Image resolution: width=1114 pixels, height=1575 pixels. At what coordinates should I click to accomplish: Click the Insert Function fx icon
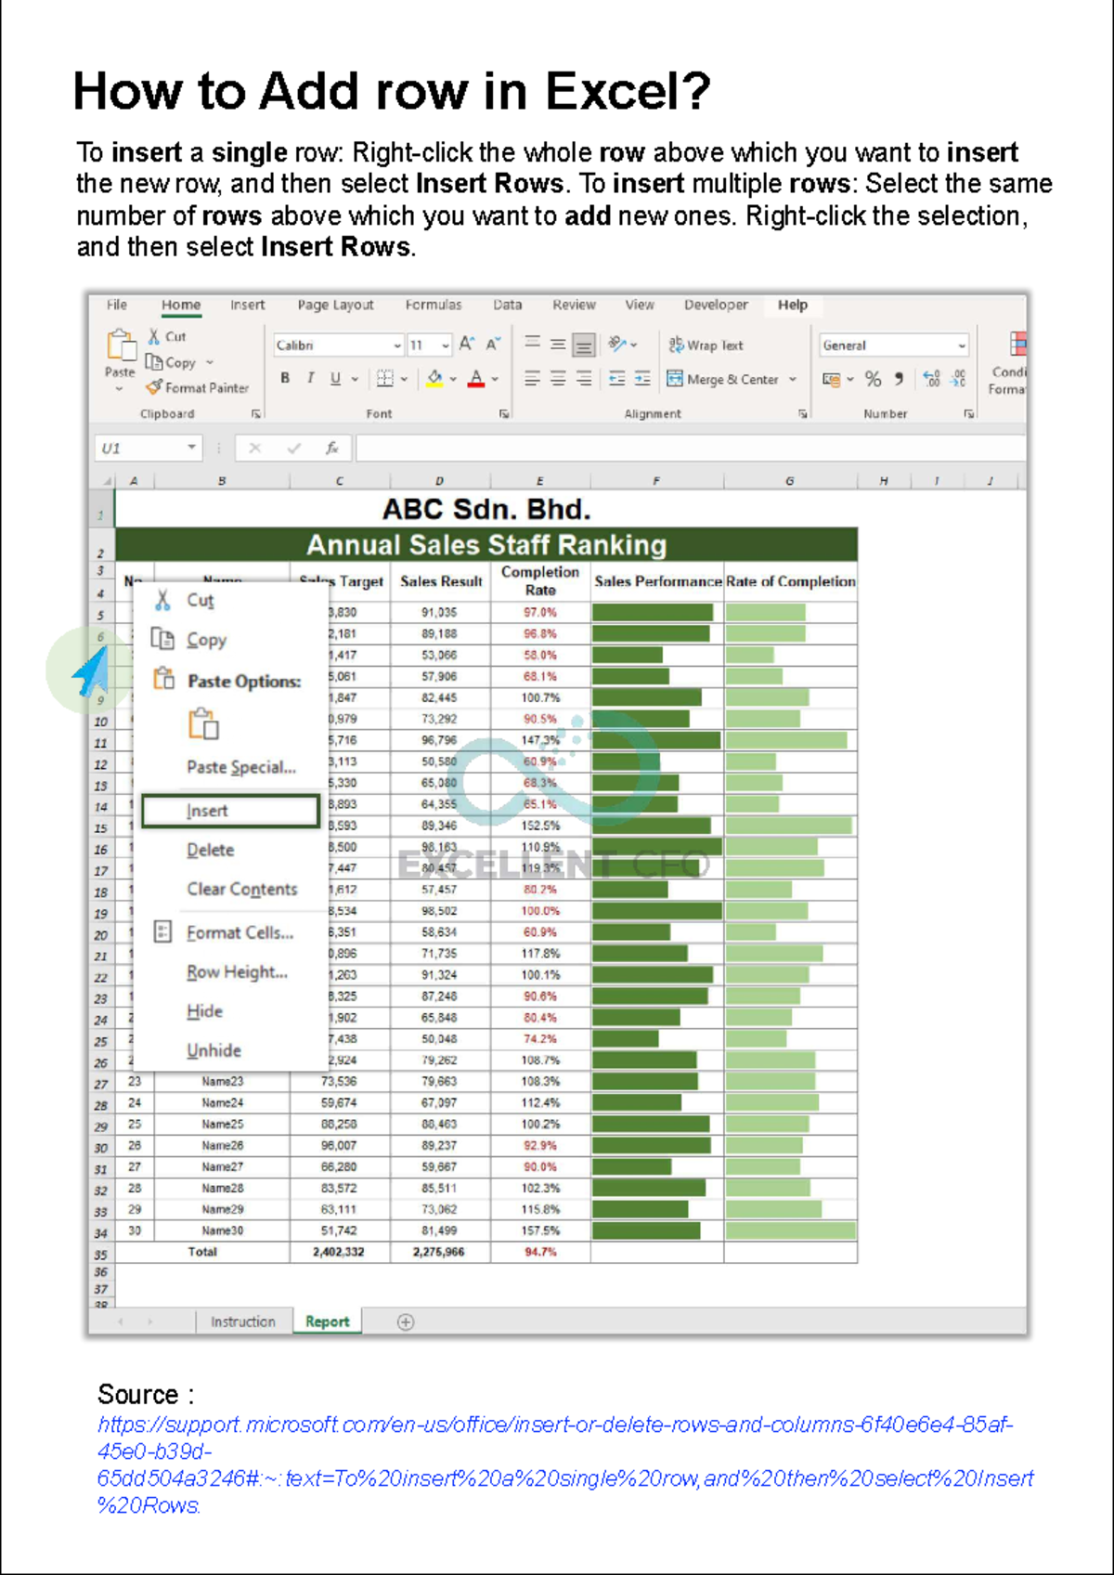331,449
